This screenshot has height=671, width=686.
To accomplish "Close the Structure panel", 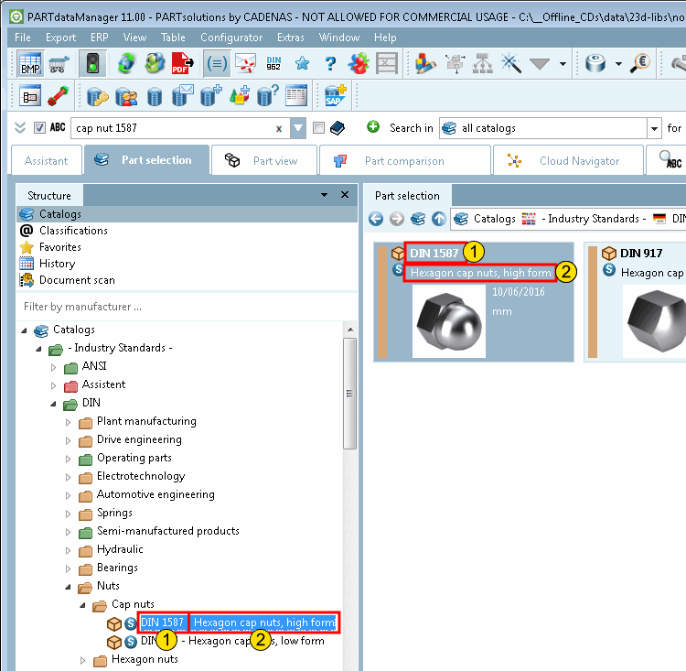I will [345, 194].
